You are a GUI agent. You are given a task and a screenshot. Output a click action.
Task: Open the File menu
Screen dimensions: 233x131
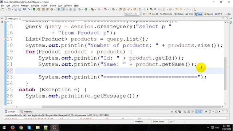3,6
